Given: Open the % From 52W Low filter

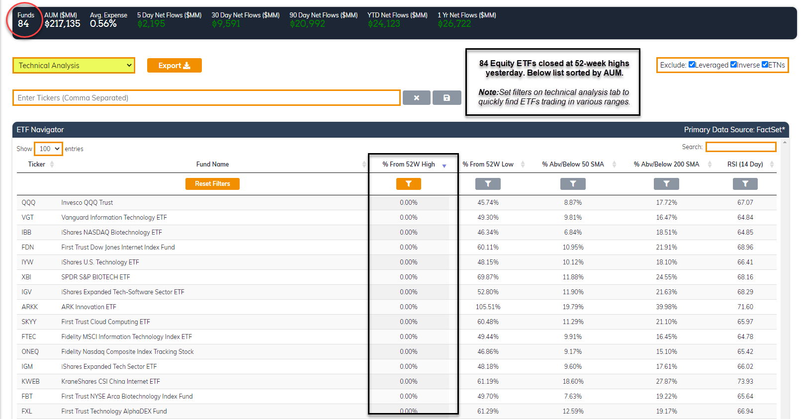Looking at the screenshot, I should (x=488, y=184).
